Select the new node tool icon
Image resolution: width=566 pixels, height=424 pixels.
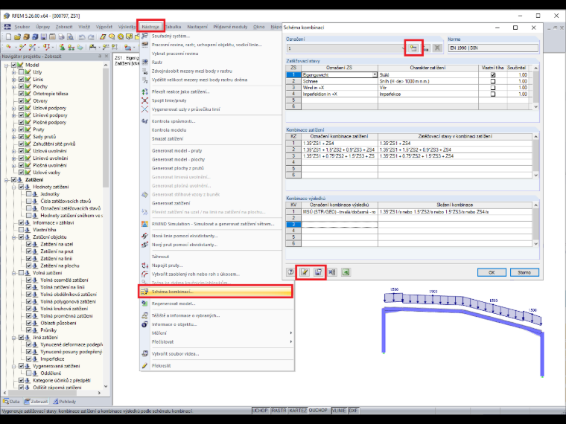point(9,47)
